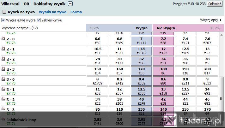Select the 9 odds cell for 3 - 0
This screenshot has width=225, height=128.
207,81
